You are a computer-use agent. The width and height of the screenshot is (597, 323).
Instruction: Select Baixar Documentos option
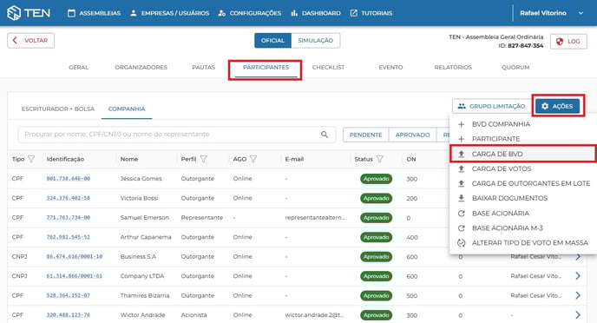522,198
